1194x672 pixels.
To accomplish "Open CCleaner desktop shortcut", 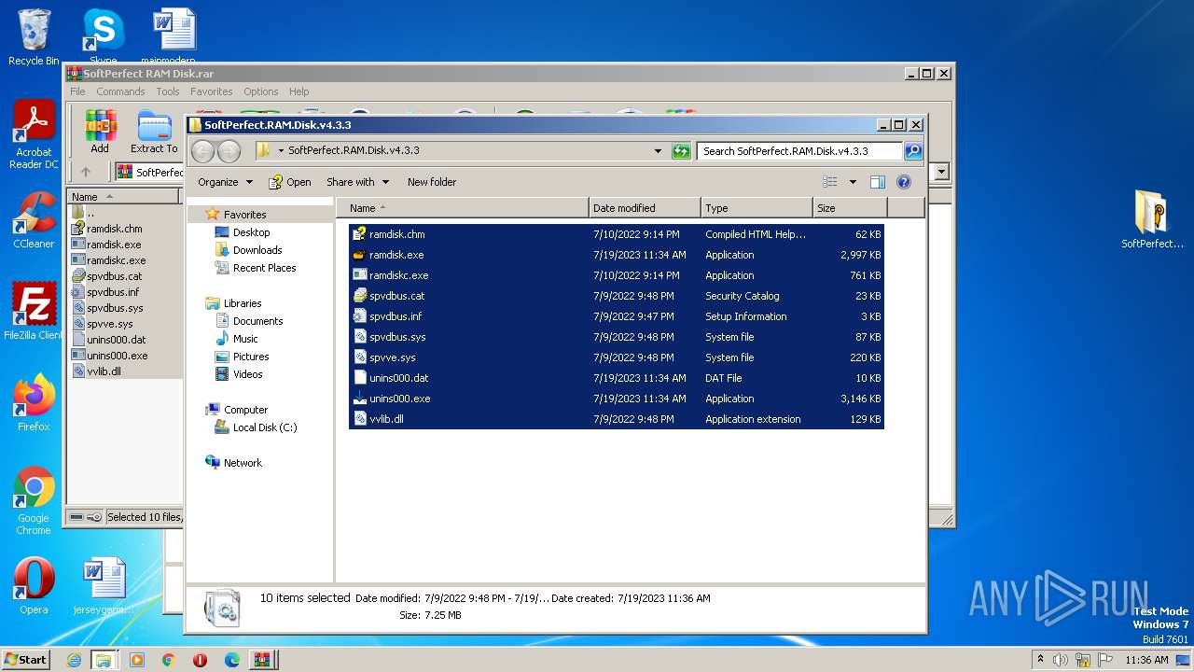I will click(x=34, y=220).
